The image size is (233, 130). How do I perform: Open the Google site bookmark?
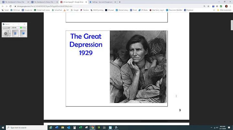coord(27,10)
